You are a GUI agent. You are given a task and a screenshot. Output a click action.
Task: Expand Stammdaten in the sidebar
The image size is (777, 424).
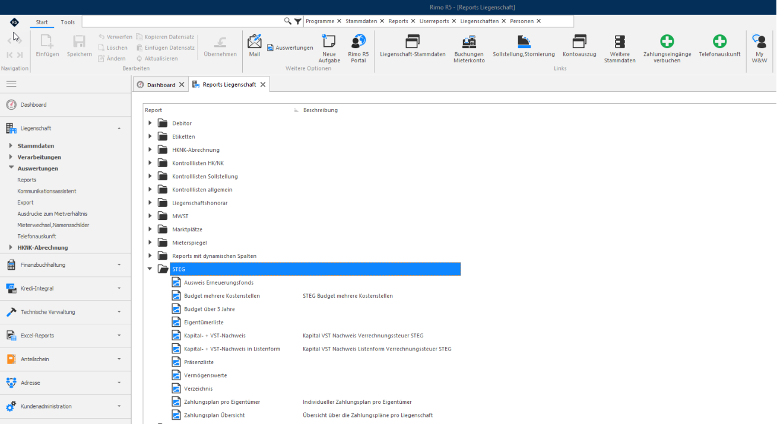(11, 146)
